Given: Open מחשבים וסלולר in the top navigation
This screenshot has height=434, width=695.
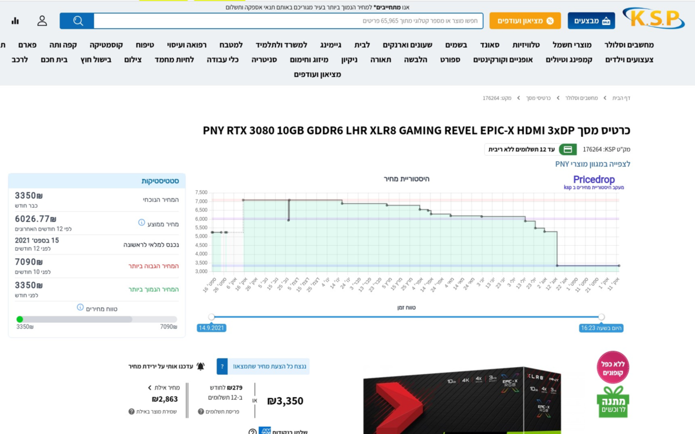Looking at the screenshot, I should 629,45.
